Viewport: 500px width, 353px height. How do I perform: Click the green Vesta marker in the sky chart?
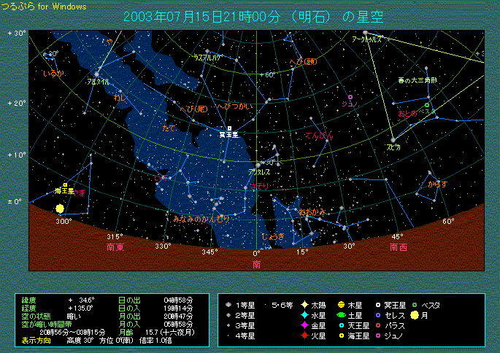point(427,104)
